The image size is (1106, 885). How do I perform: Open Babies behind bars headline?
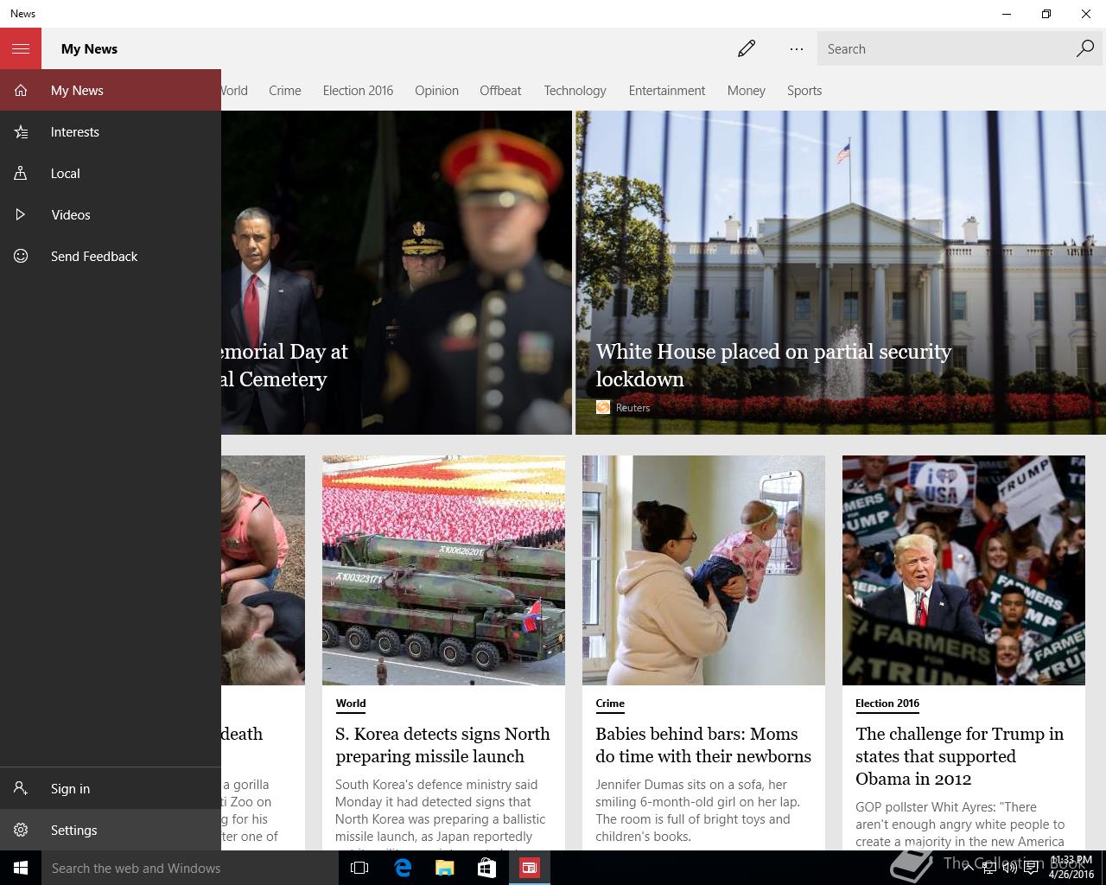[703, 744]
